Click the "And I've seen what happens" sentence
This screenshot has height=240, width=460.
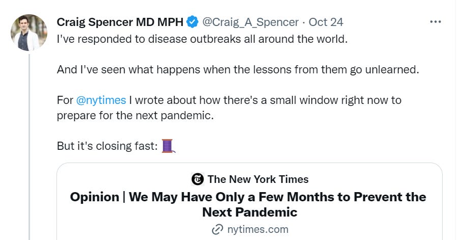pyautogui.click(x=238, y=69)
